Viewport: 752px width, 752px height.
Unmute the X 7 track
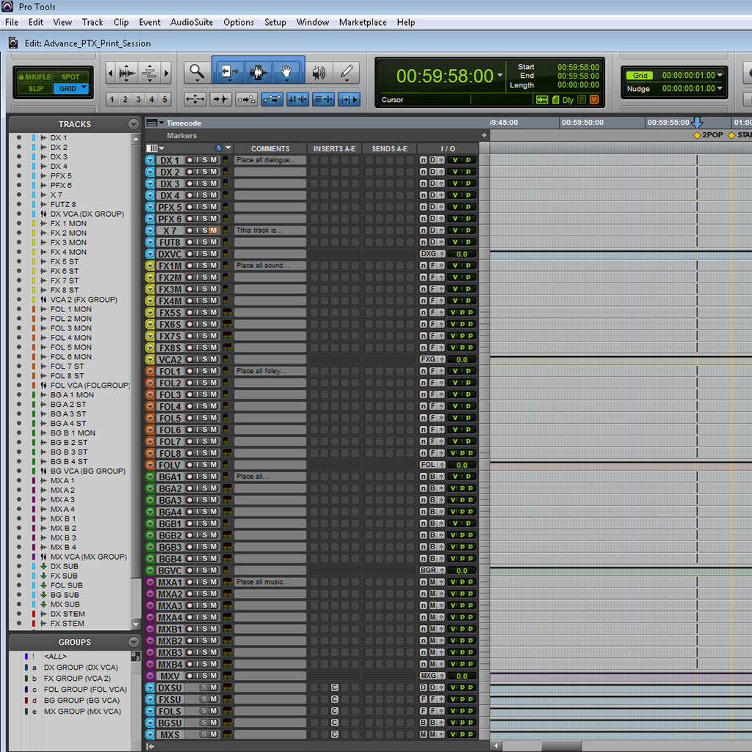click(x=213, y=230)
